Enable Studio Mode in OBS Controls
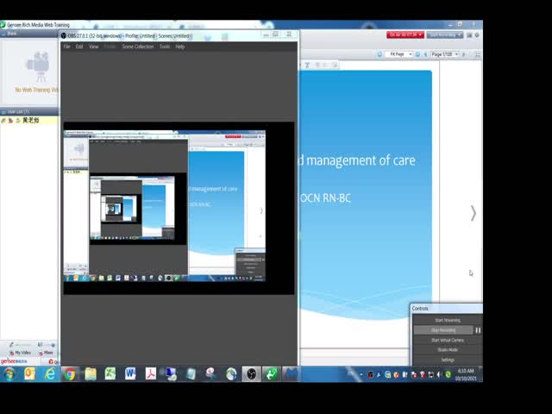 pyautogui.click(x=448, y=350)
